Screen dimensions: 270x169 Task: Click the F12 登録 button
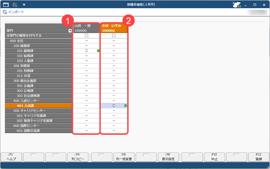coord(258,157)
